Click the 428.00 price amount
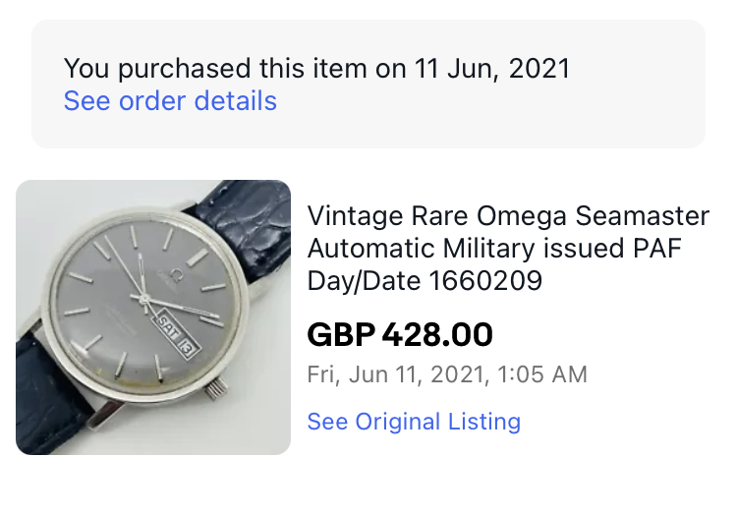This screenshot has width=737, height=515. click(436, 335)
